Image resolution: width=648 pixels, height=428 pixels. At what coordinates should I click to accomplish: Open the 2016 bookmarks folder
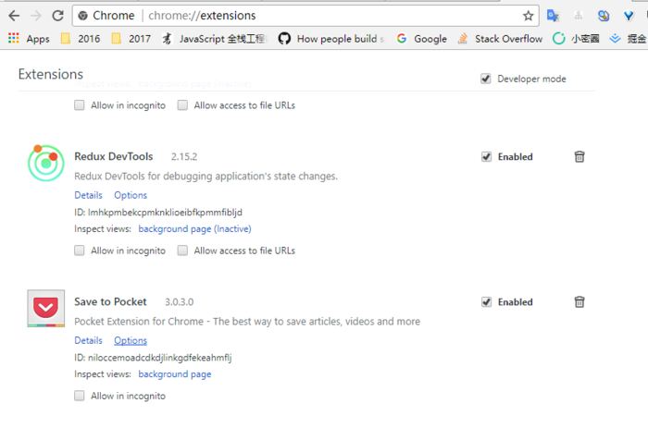81,39
